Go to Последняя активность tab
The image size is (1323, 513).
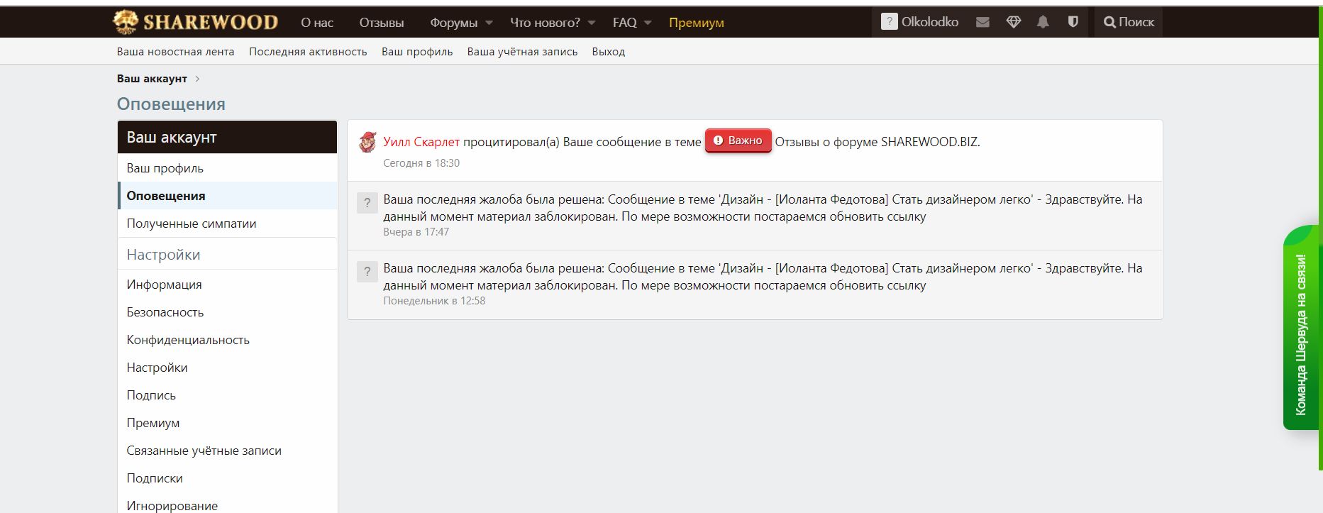(x=308, y=52)
